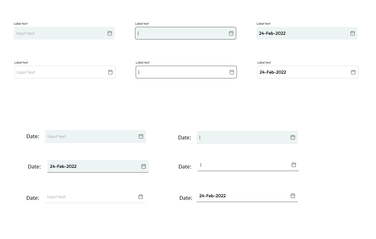Open calendar in white underlined Date: placeholder field
376x239 pixels.
pyautogui.click(x=141, y=197)
